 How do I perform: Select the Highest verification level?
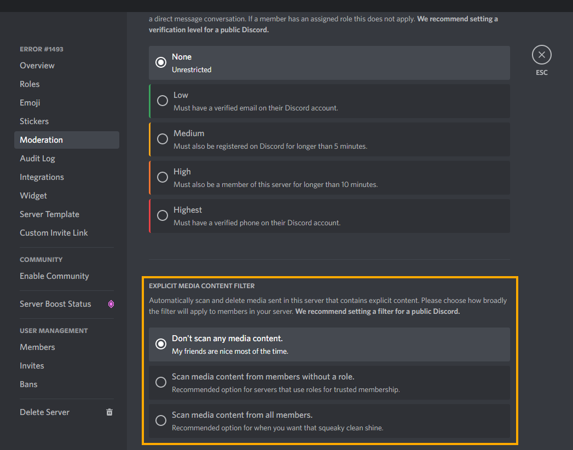[329, 216]
